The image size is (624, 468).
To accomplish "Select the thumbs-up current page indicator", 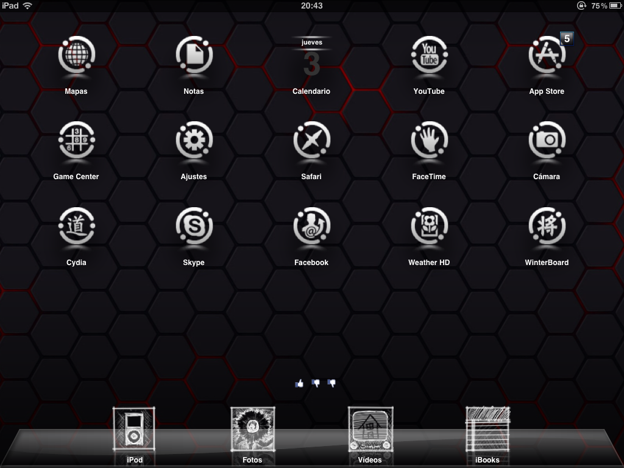I will pos(299,383).
